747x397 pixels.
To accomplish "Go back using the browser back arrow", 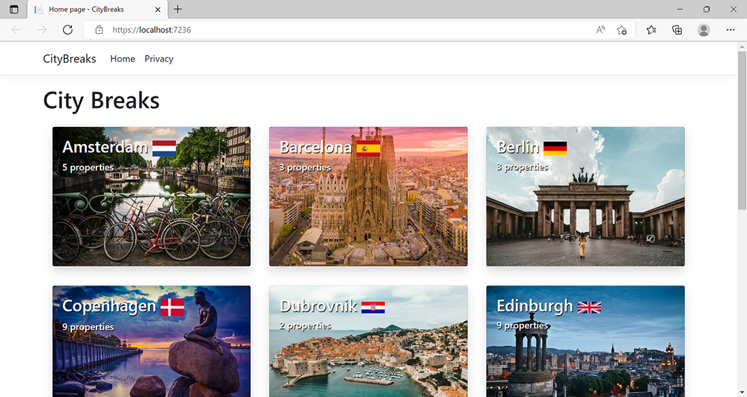I will coord(16,29).
